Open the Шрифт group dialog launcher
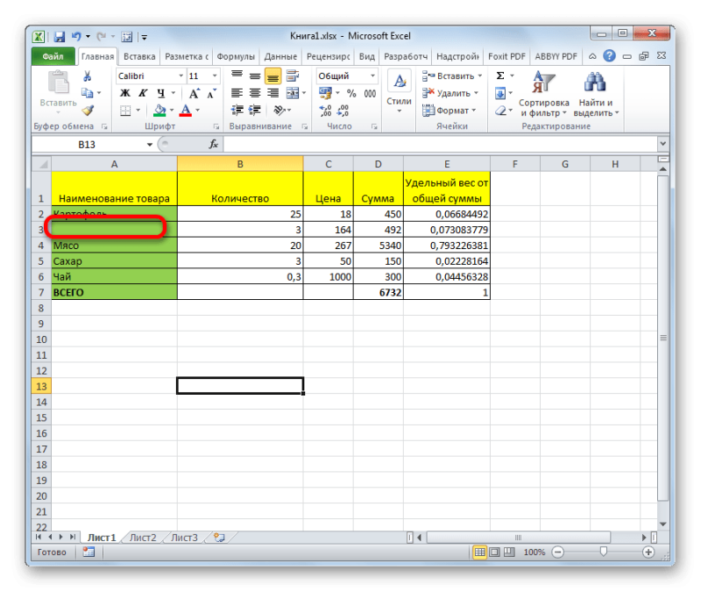Image resolution: width=701 pixels, height=592 pixels. 216,126
